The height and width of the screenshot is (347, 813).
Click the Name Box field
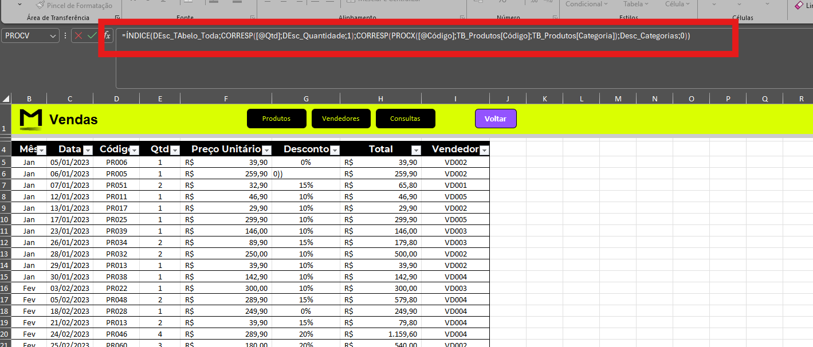[26, 36]
